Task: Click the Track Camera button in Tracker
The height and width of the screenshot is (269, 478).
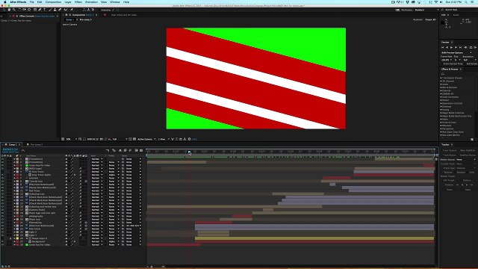Action: click(x=450, y=150)
